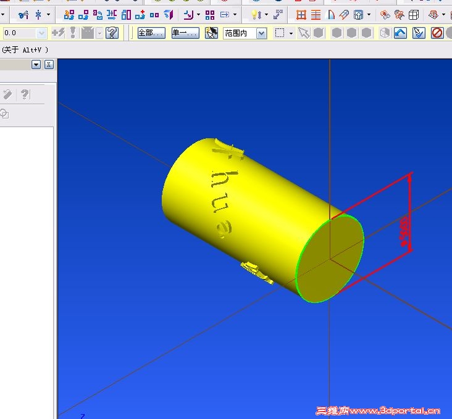Click the arch-shaped revolve icon
Viewport: 452px width, 419px height.
tap(330, 15)
